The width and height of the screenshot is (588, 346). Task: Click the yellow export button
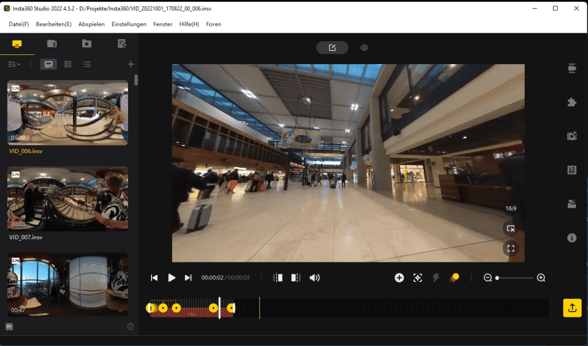[x=572, y=308]
